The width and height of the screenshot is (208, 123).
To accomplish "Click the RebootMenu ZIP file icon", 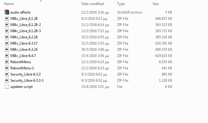I will coord(7,62).
